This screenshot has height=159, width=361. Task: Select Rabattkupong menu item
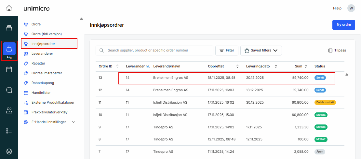(x=43, y=83)
